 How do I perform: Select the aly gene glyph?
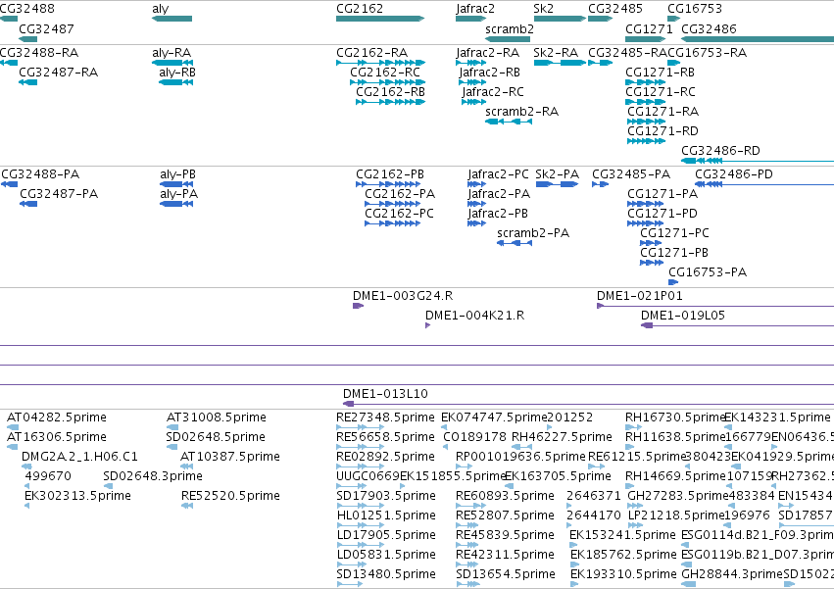tap(172, 19)
